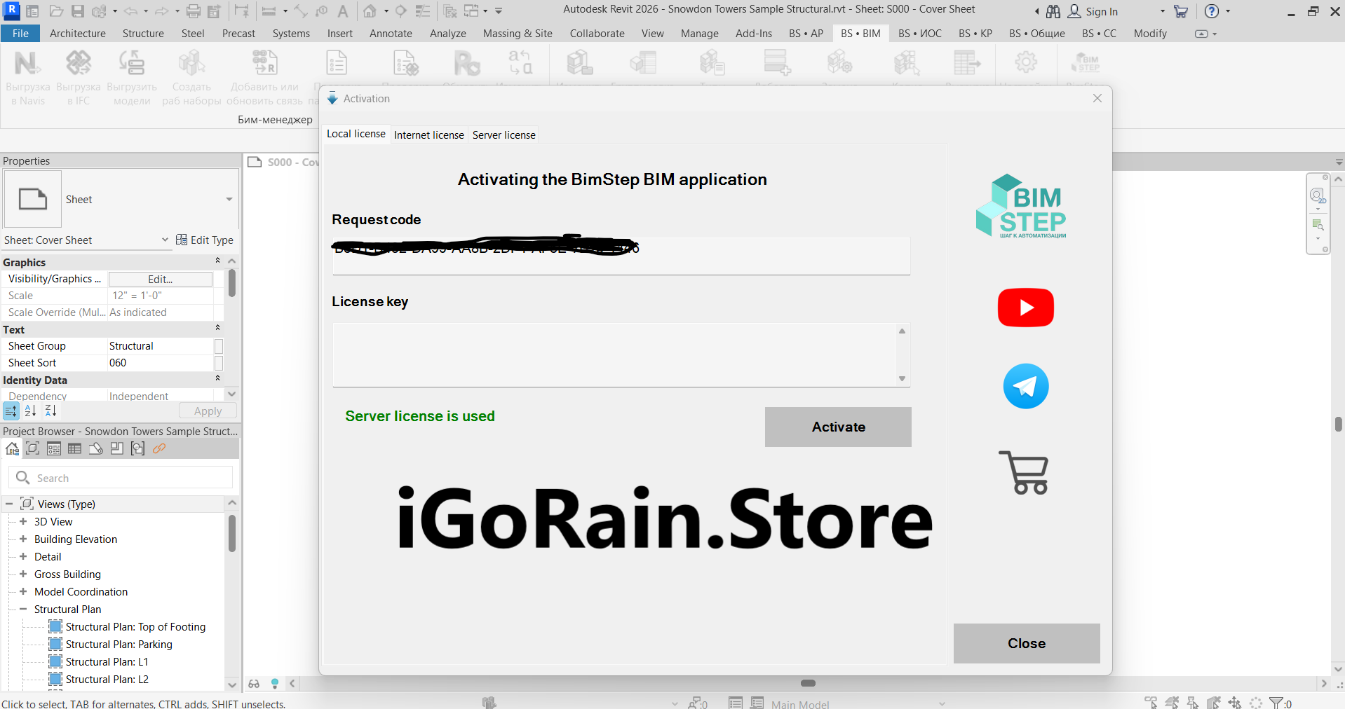Screen dimensions: 1345x709
Task: Toggle the Sheet Group checkbox
Action: click(219, 346)
